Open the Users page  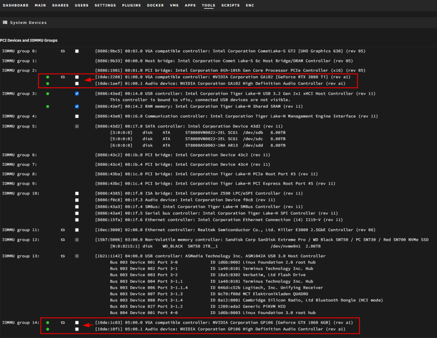click(x=81, y=5)
